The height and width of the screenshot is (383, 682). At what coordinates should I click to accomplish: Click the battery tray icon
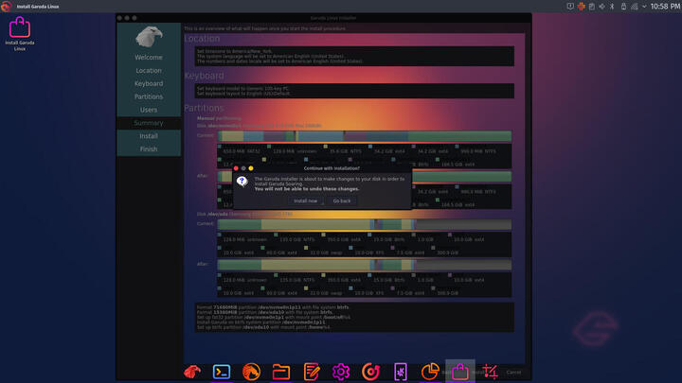click(x=623, y=6)
